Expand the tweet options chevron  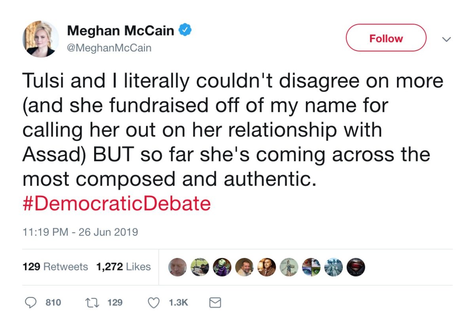point(446,39)
